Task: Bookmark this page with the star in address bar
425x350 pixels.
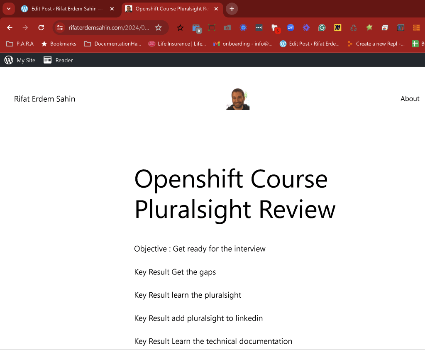Action: coord(158,28)
